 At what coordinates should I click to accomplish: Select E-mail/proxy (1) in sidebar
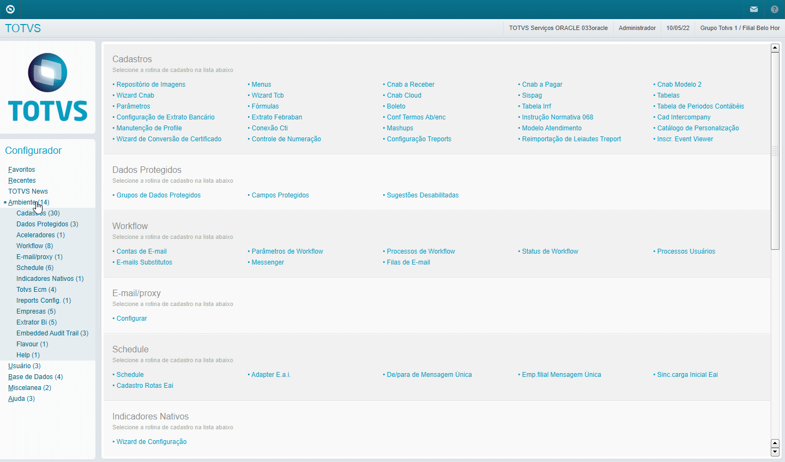(x=39, y=257)
